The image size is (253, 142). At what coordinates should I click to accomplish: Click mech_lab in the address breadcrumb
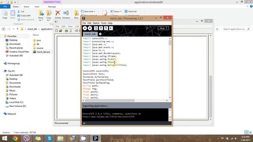[32, 29]
